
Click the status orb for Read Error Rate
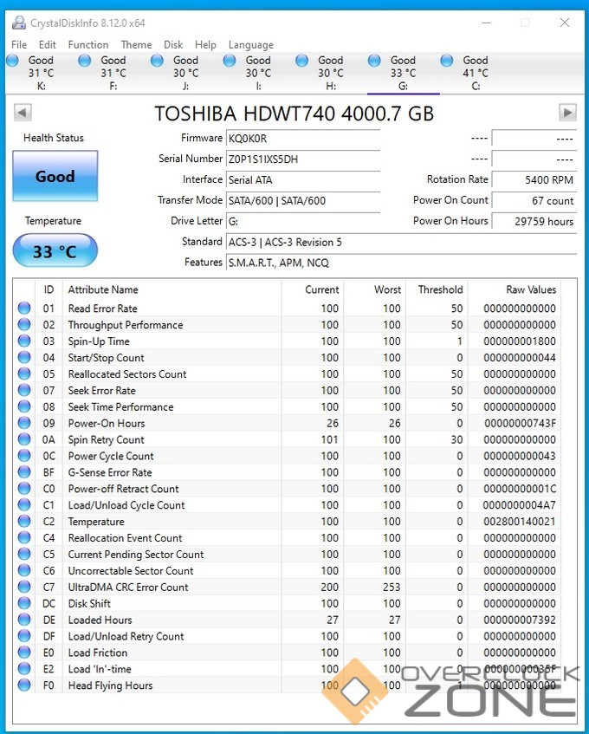point(24,309)
